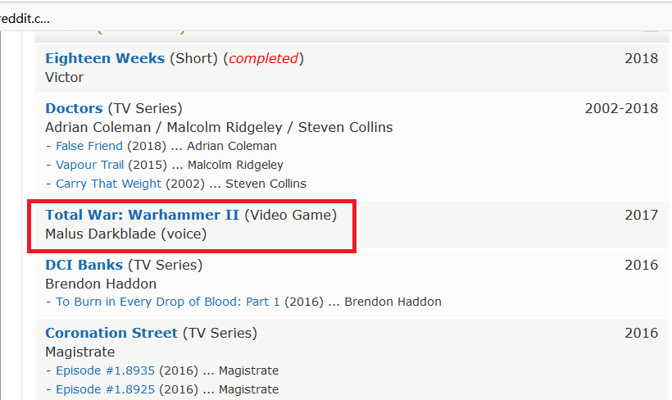Open the Carry That Weight episode link
Image resolution: width=672 pixels, height=400 pixels.
pyautogui.click(x=109, y=184)
